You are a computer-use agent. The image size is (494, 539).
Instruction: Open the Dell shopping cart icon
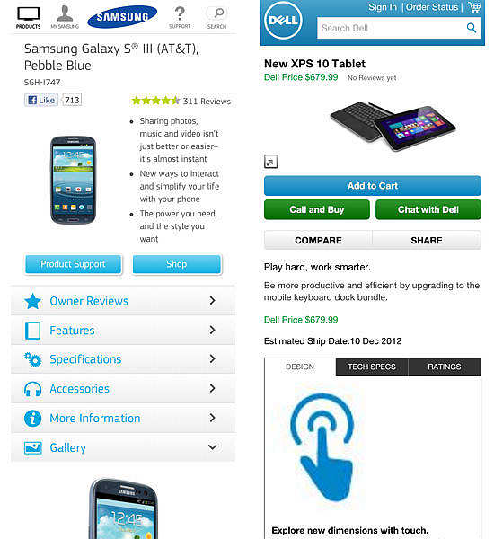474,7
